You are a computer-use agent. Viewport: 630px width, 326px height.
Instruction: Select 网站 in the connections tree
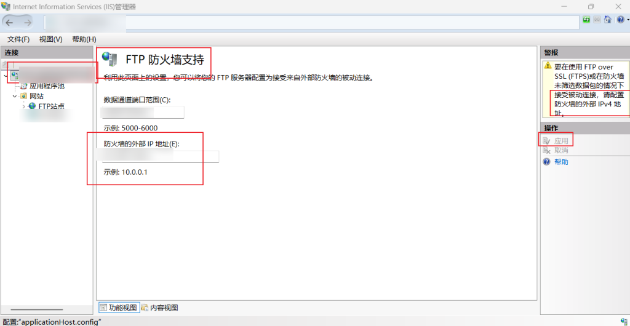pyautogui.click(x=37, y=96)
